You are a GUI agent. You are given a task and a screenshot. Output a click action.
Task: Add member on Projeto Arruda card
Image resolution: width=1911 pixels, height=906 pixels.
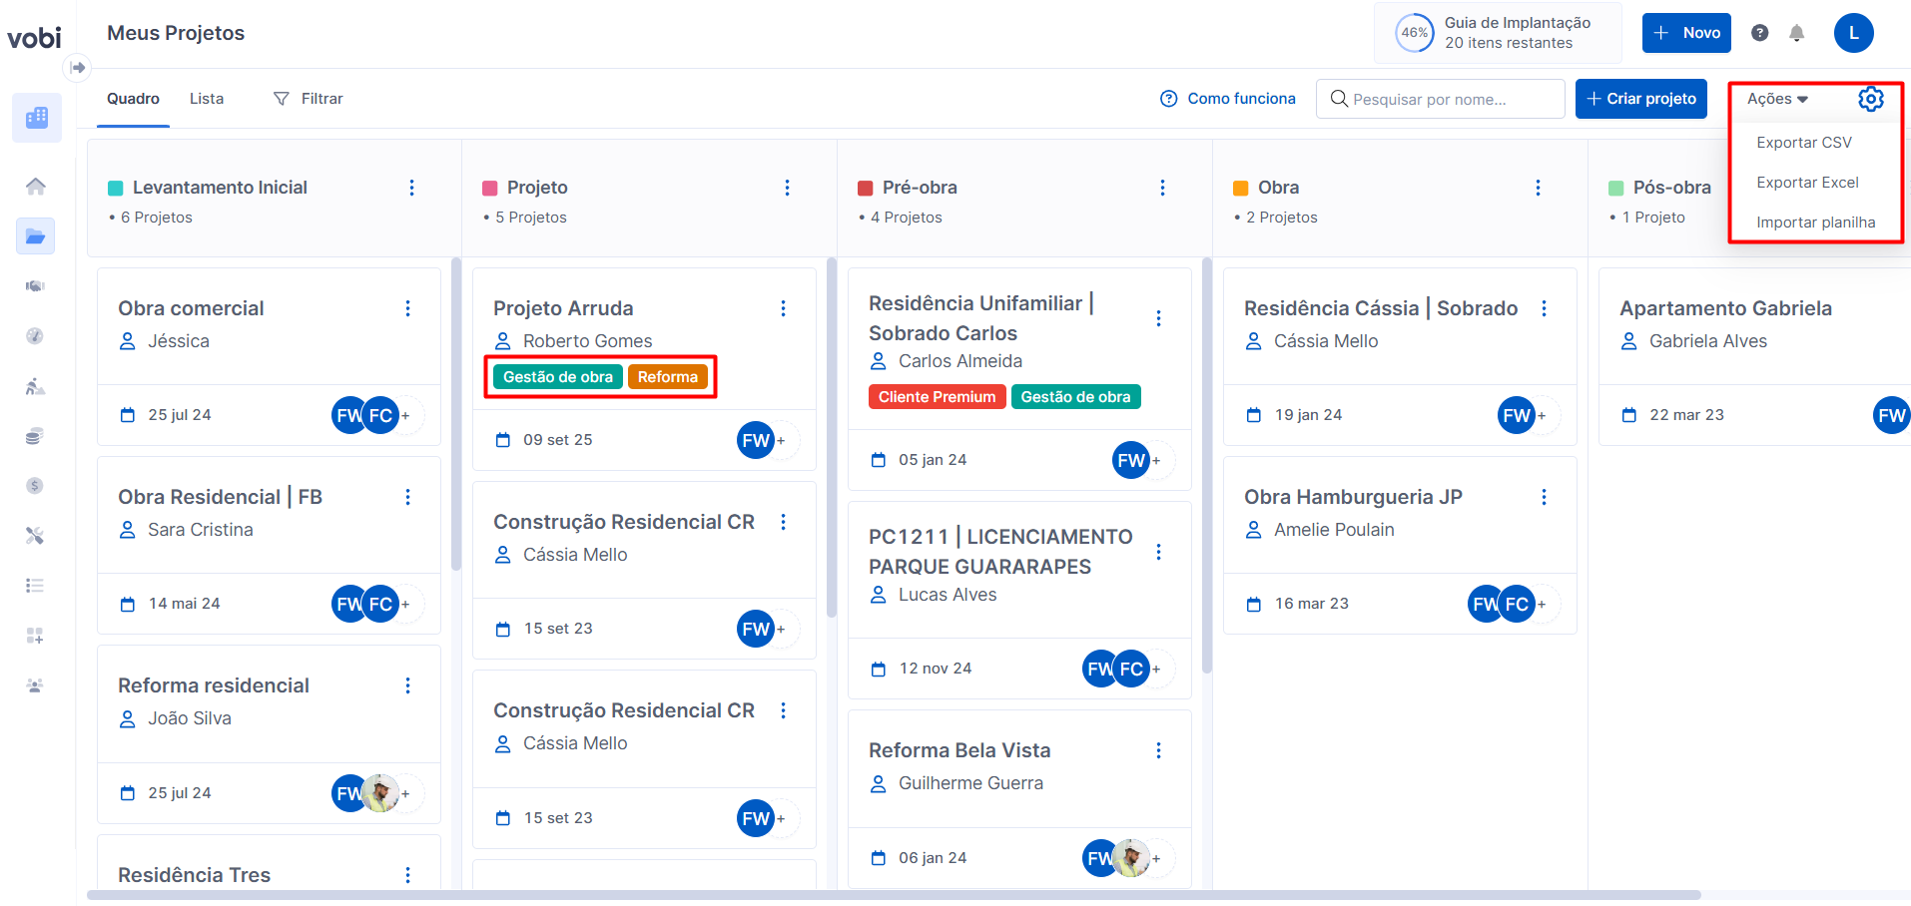pyautogui.click(x=781, y=440)
